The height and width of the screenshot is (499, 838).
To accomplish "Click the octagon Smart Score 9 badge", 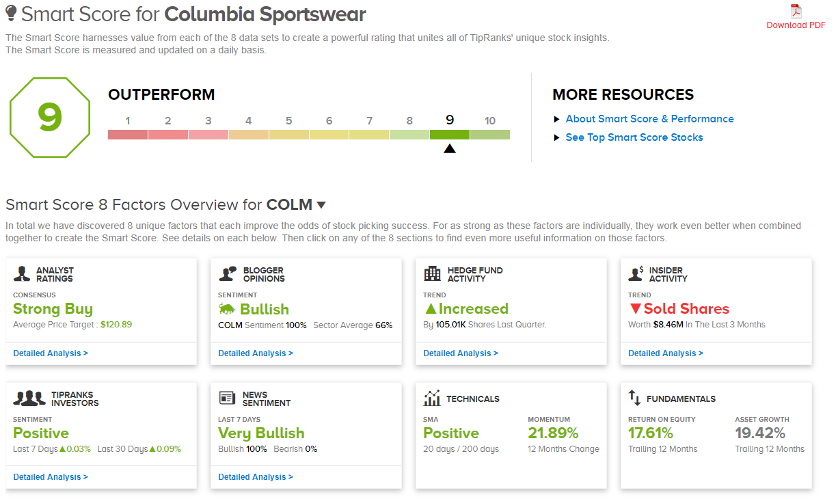I will [x=50, y=117].
